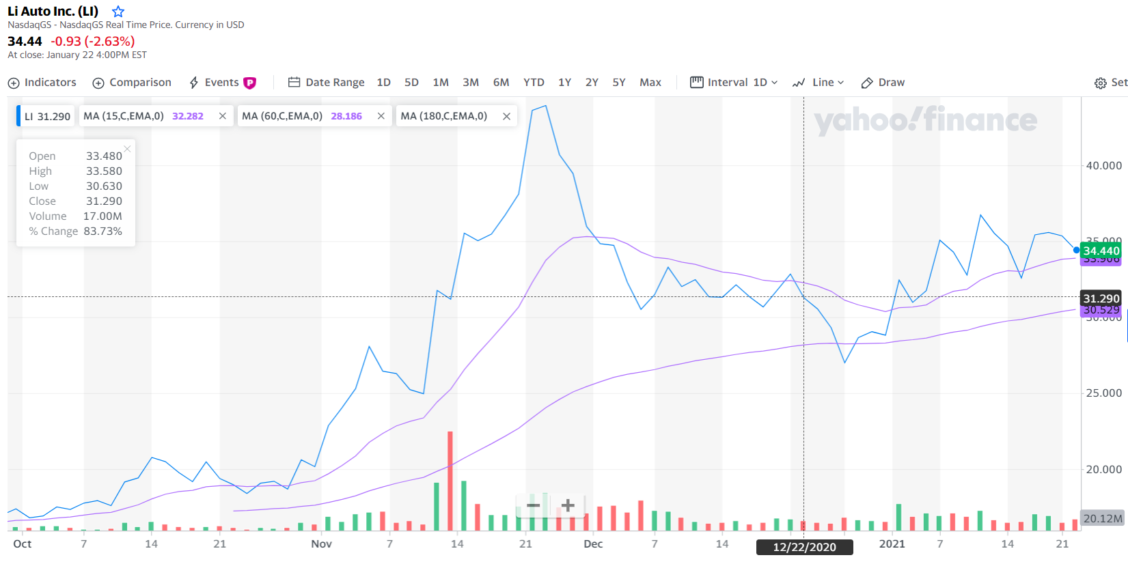Select the 6M range

[x=501, y=83]
